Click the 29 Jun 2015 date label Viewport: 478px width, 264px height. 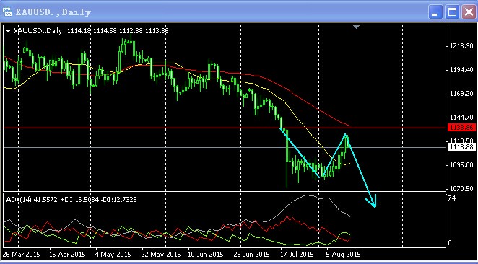tap(252, 254)
